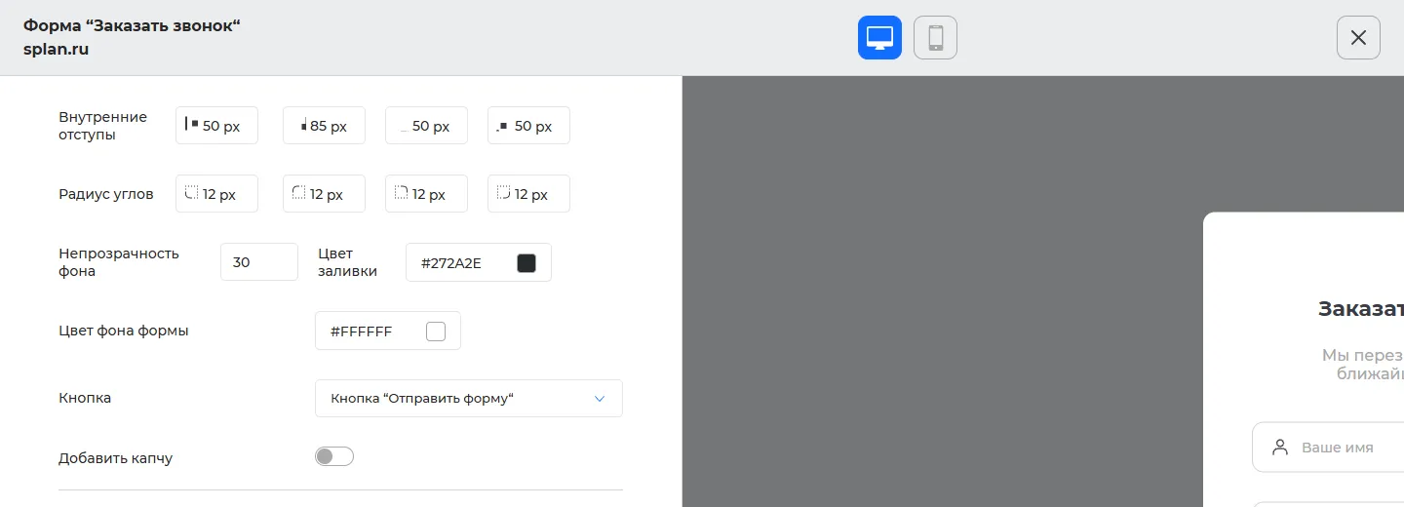Click the splan.ru site name

tap(57, 49)
